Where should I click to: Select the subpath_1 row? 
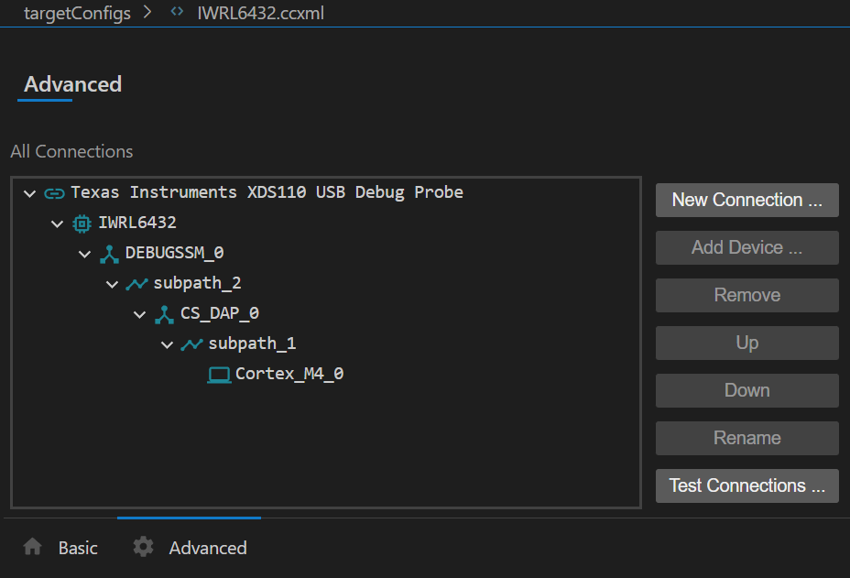[x=326, y=344]
